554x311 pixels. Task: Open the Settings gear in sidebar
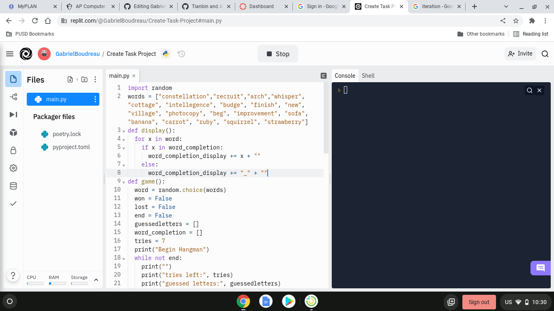pos(13,168)
